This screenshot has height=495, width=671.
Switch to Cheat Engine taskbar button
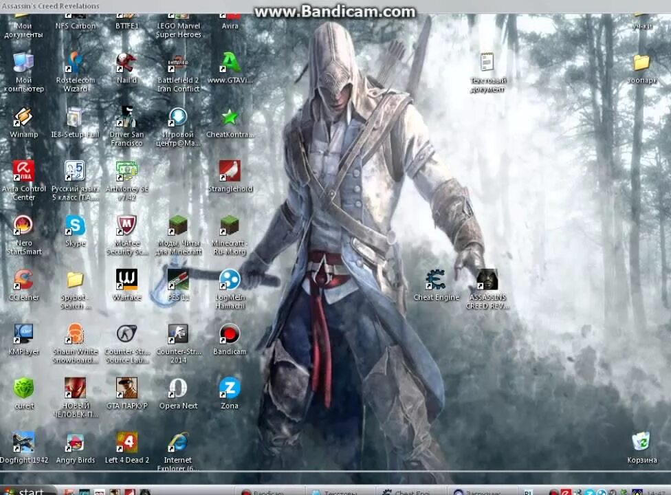point(411,491)
